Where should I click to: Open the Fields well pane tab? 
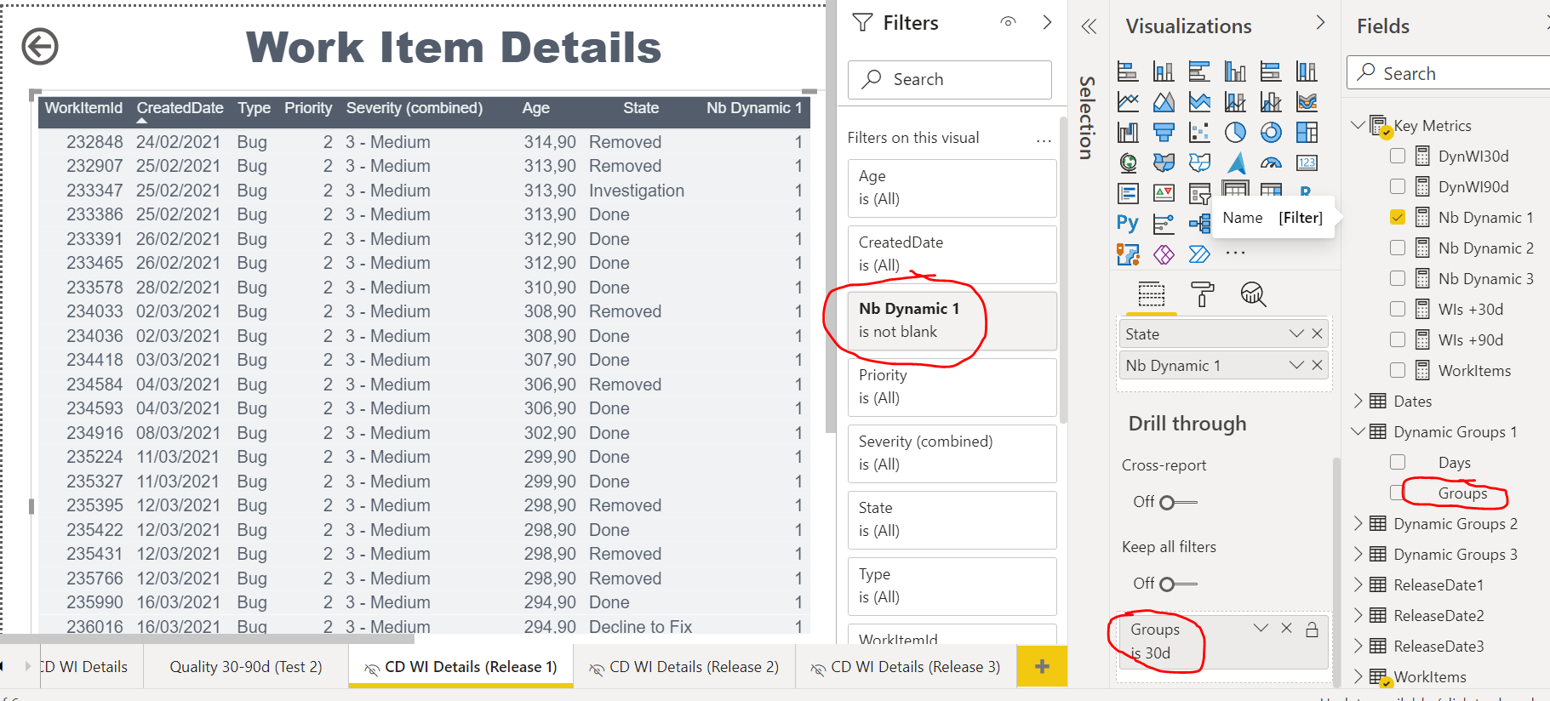click(1151, 294)
